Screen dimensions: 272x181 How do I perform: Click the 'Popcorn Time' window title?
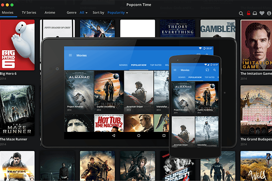(139, 5)
